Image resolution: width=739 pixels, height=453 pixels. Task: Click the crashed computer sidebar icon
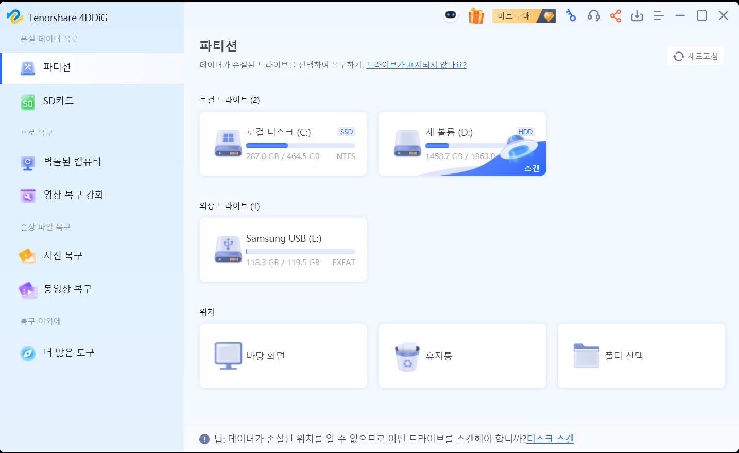(x=28, y=163)
